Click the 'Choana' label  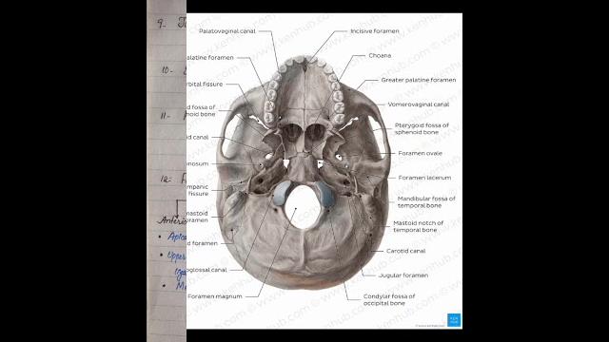(x=380, y=55)
